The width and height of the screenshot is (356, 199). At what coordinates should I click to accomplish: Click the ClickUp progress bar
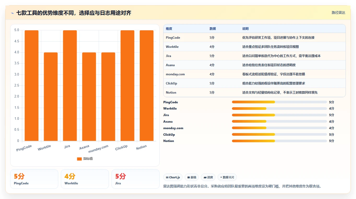[x=279, y=134]
